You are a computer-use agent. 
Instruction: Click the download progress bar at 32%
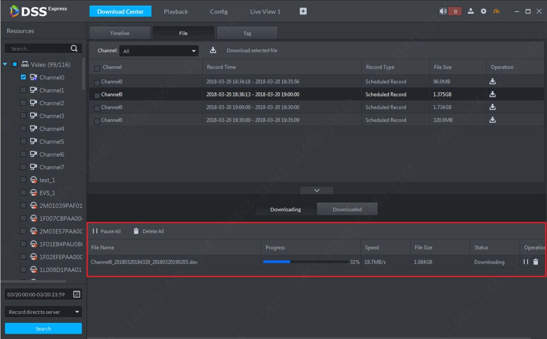coord(306,262)
